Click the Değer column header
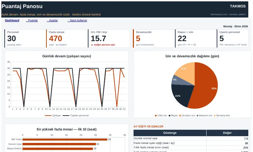Screen dimensions: 253x152 point(227,133)
